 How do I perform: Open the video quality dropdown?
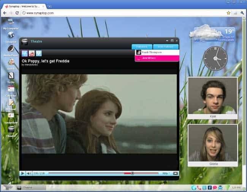pos(166,173)
